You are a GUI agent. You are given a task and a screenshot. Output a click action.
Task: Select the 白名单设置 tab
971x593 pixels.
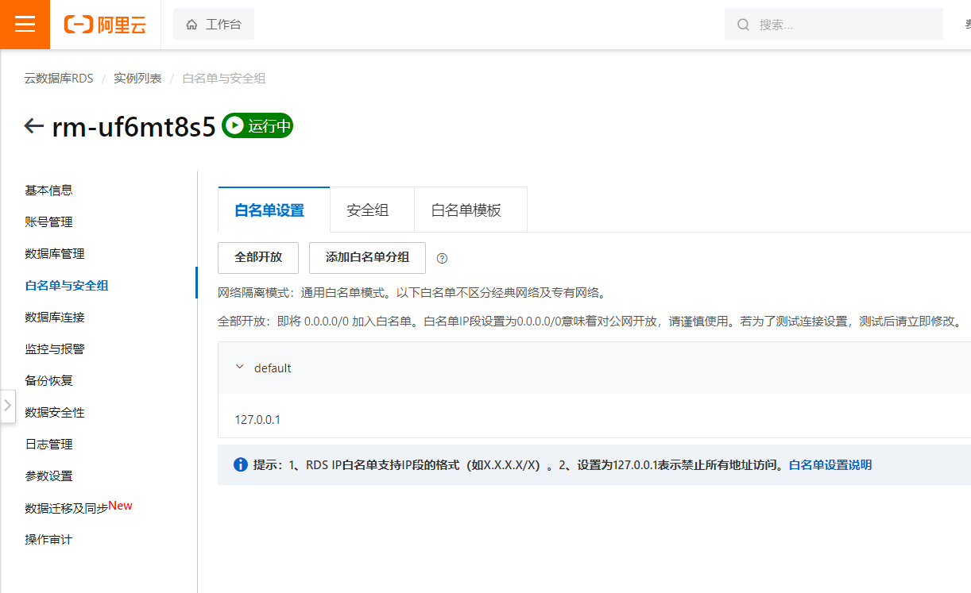(x=269, y=210)
